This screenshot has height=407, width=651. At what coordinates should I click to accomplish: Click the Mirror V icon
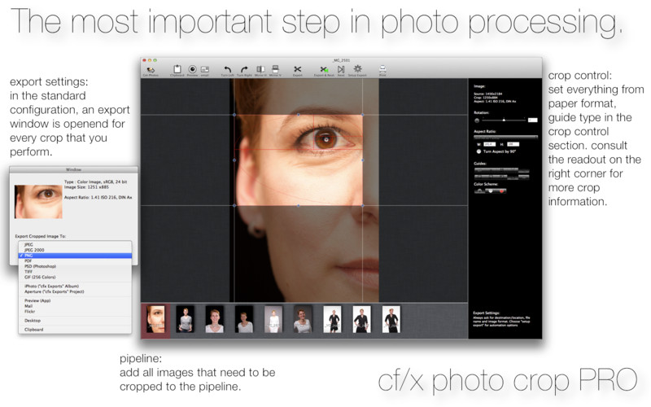[275, 70]
